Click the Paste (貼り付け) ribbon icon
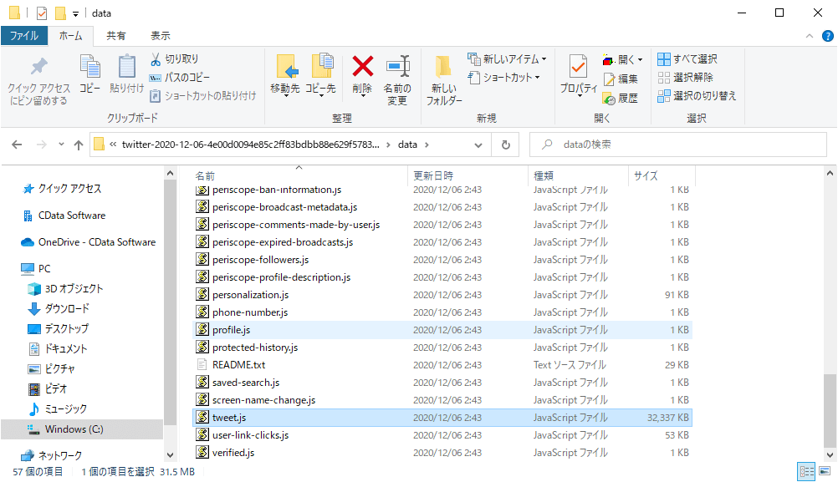Viewport: 838px width, 482px height. point(126,67)
